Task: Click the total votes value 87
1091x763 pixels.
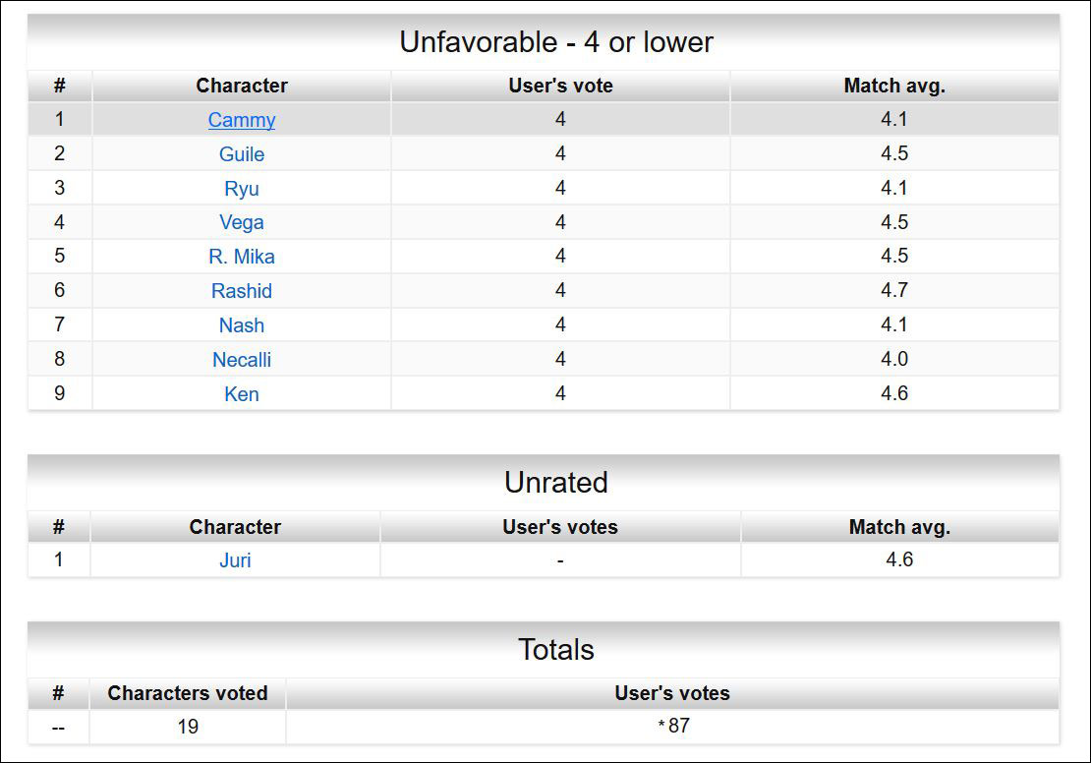Action: pos(676,727)
